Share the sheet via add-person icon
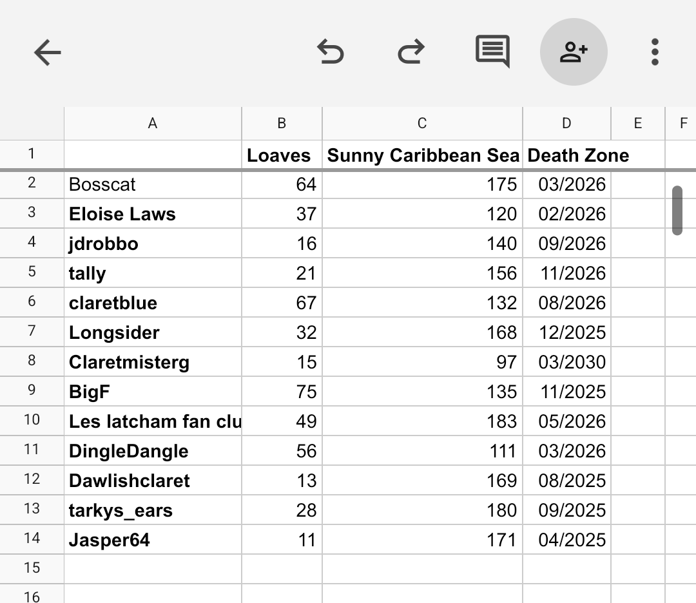Screen dimensions: 696x603 tap(574, 52)
